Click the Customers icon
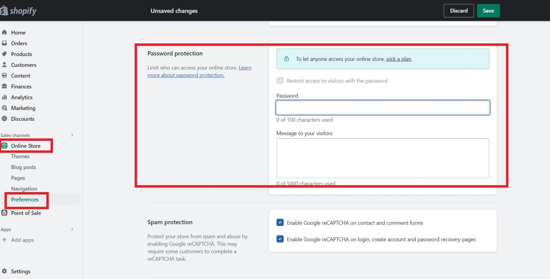This screenshot has width=550, height=279. [5, 65]
